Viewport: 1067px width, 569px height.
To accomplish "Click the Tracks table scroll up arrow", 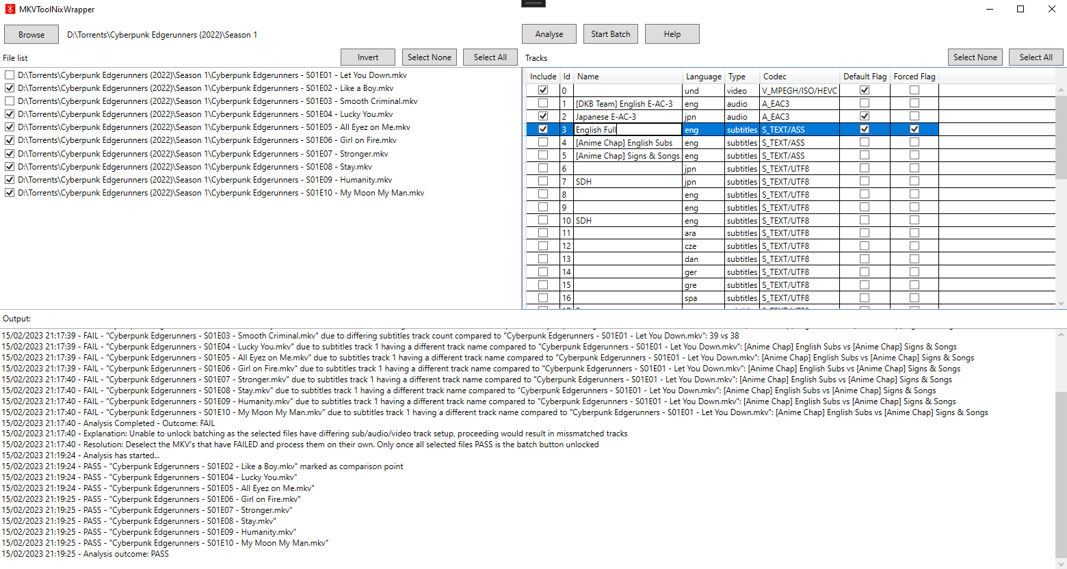I will coord(1062,90).
